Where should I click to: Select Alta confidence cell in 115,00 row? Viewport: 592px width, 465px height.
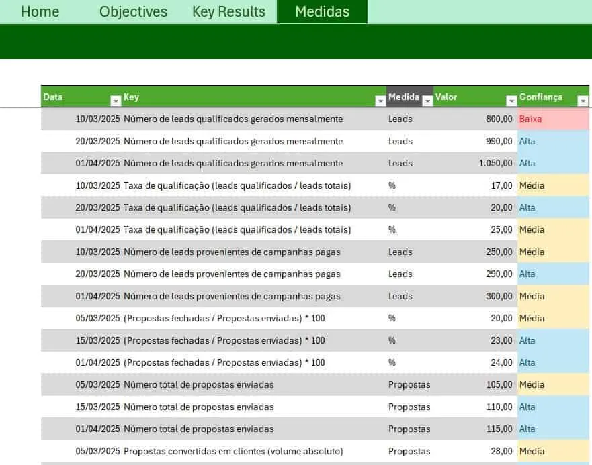pos(553,429)
